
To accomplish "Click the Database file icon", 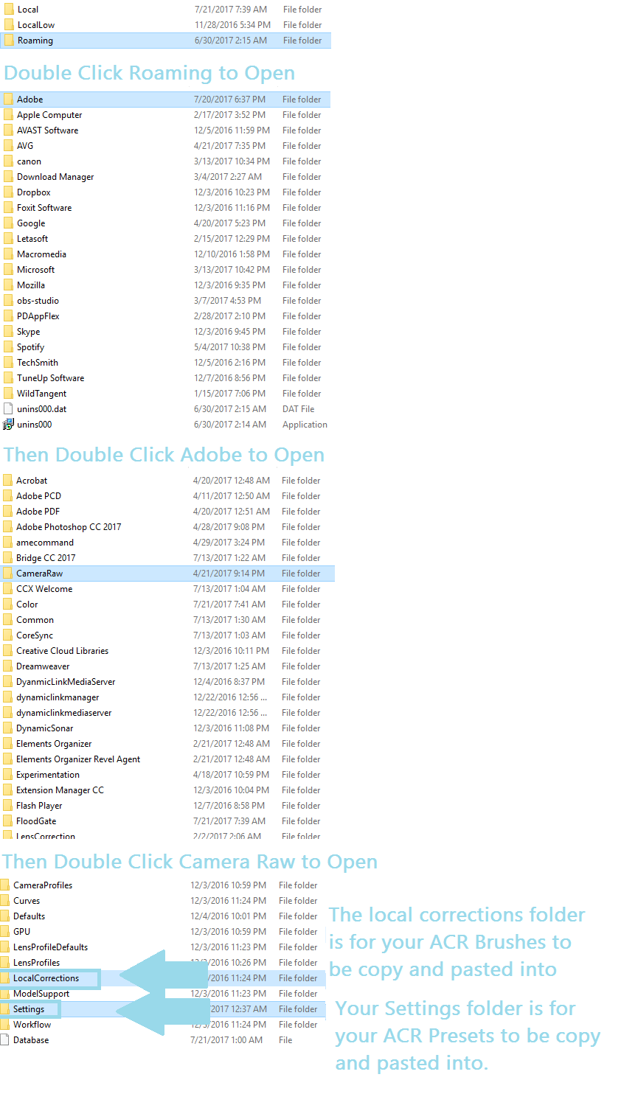I will click(5, 1040).
